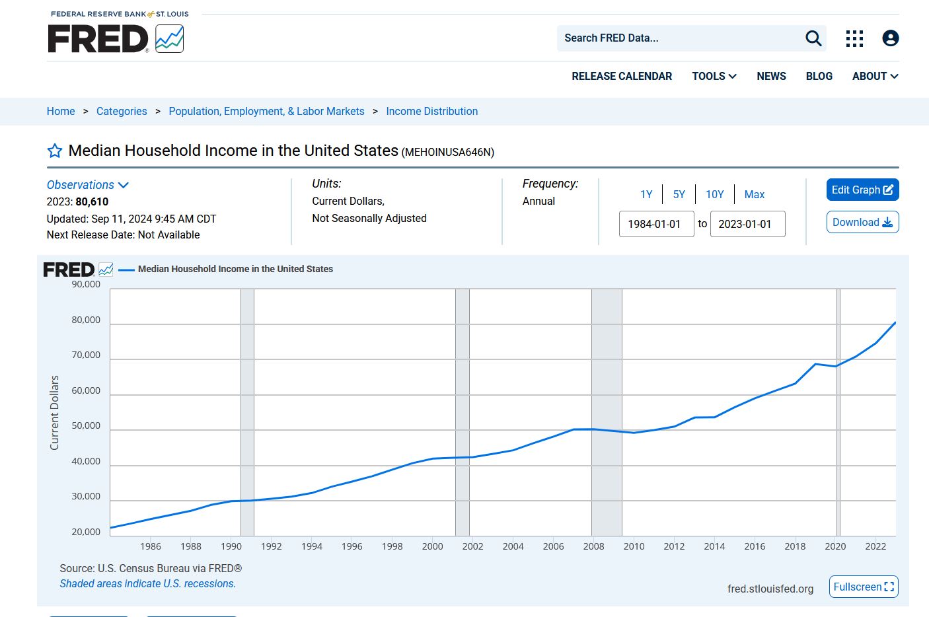
Task: Click the search magnifier icon
Action: [x=813, y=38]
